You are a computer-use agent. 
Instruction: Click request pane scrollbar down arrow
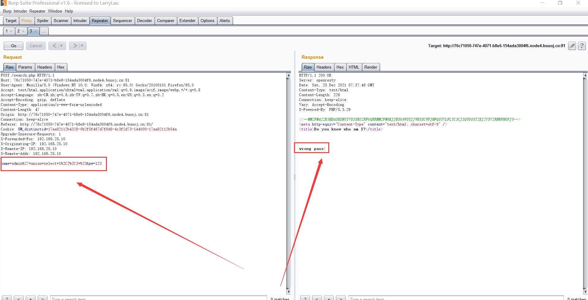coord(288,292)
